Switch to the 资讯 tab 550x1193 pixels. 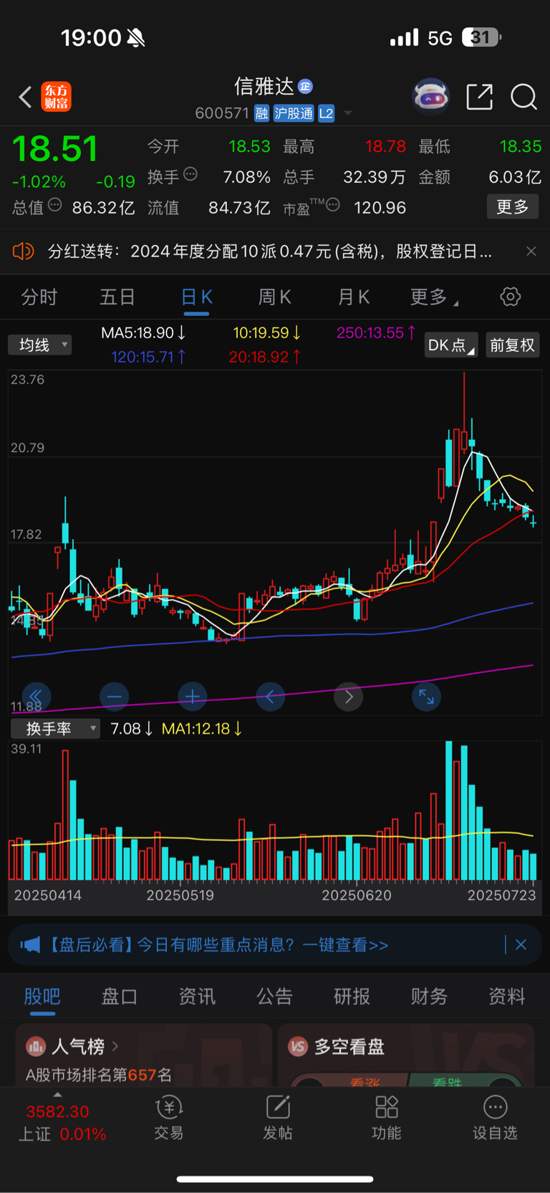[x=197, y=997]
